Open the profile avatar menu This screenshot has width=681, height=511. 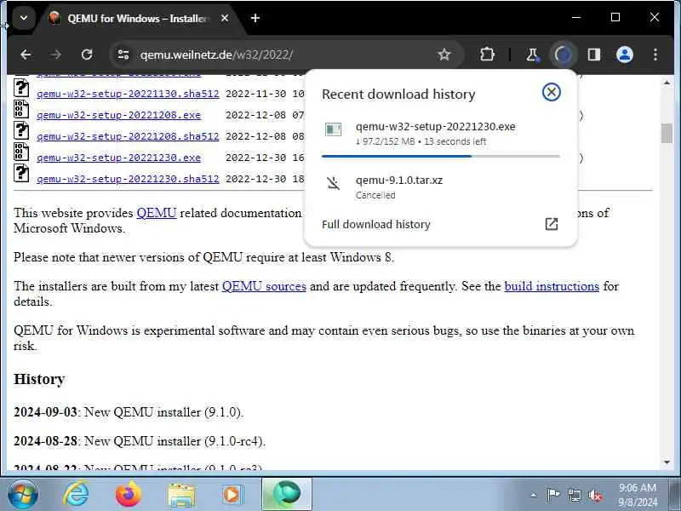625,55
